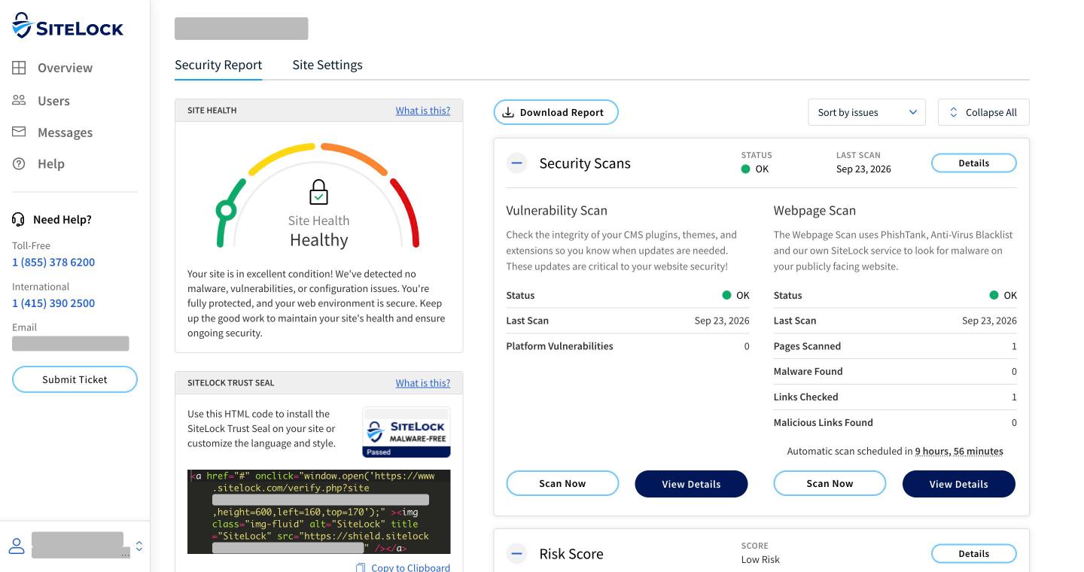Click the Webpage Scan heading
1084x572 pixels.
pyautogui.click(x=815, y=211)
